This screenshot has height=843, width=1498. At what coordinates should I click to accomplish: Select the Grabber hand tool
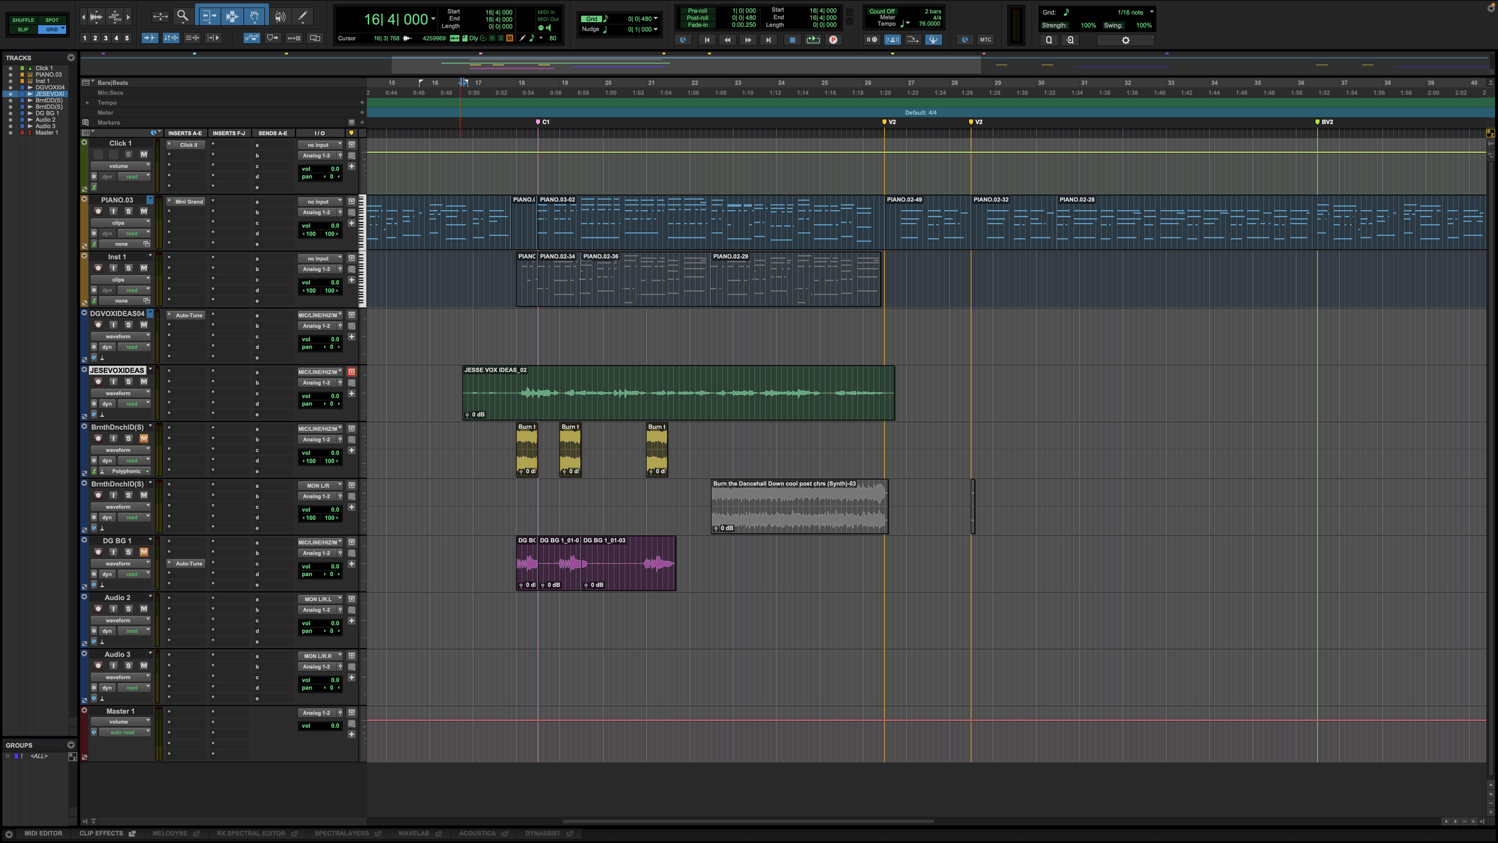click(254, 16)
